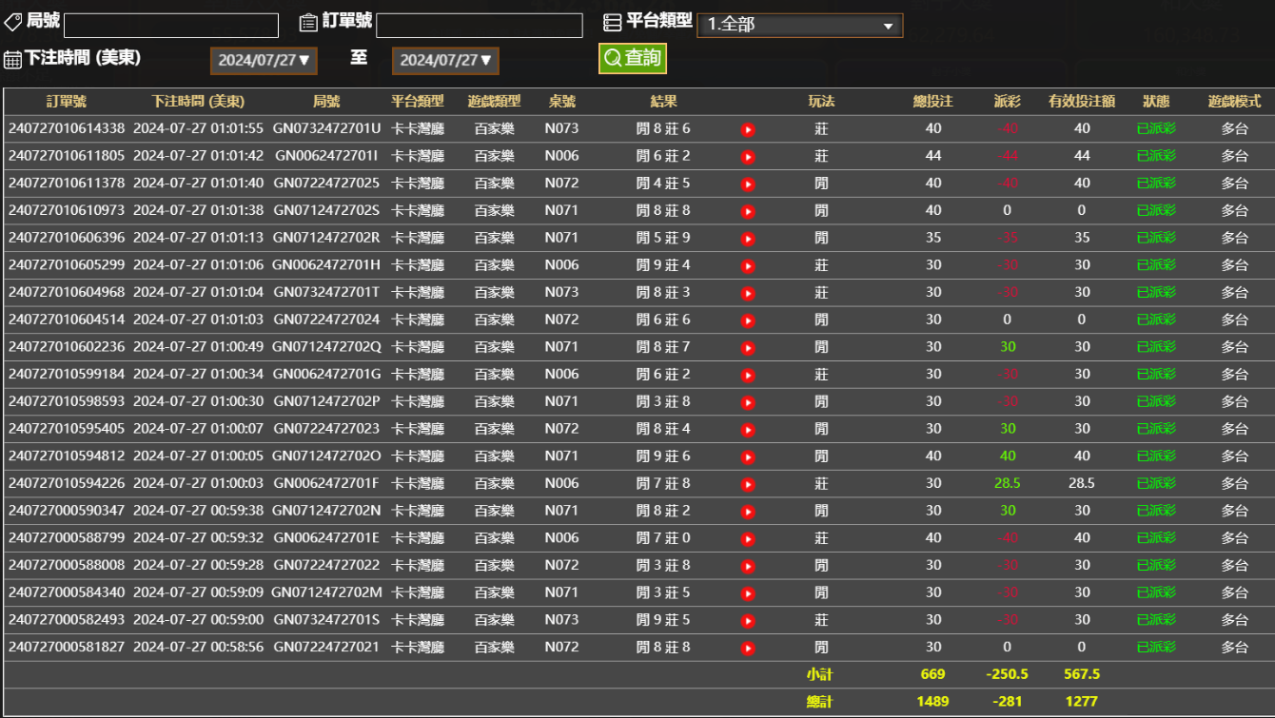Click inside the 訂單號 input field
1275x718 pixels.
coord(480,23)
